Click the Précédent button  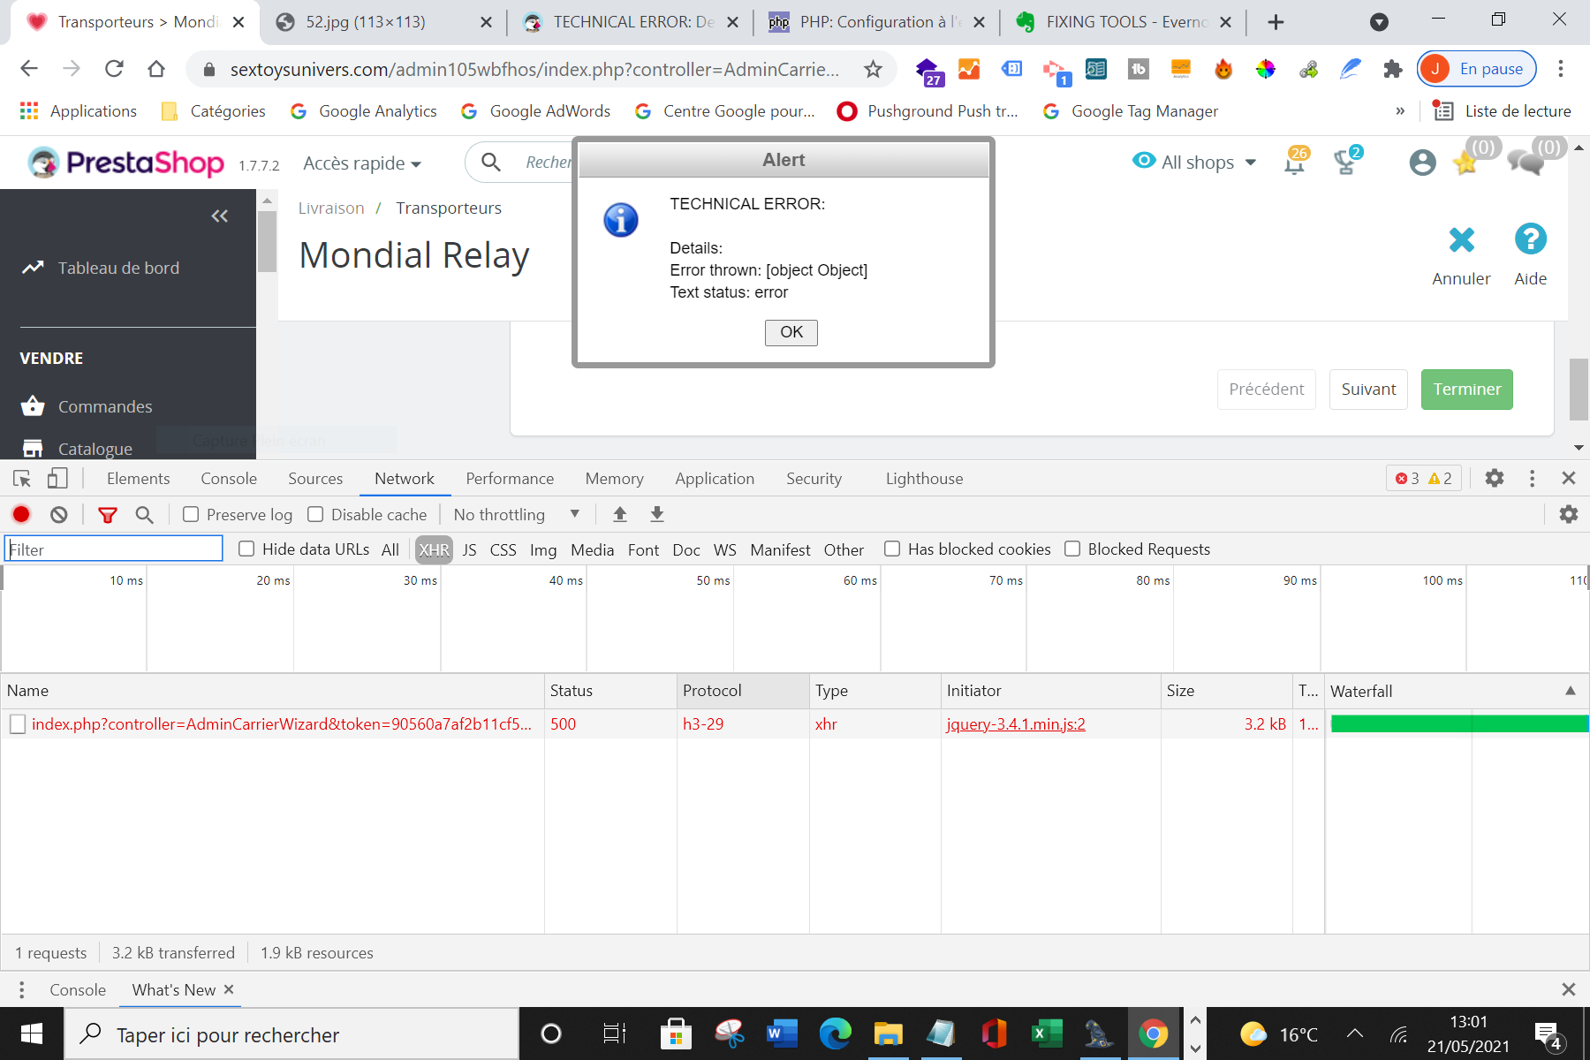pos(1266,390)
